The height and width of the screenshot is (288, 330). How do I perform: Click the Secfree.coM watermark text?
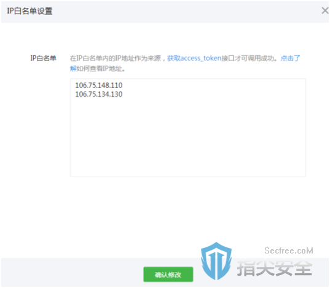pos(289,250)
